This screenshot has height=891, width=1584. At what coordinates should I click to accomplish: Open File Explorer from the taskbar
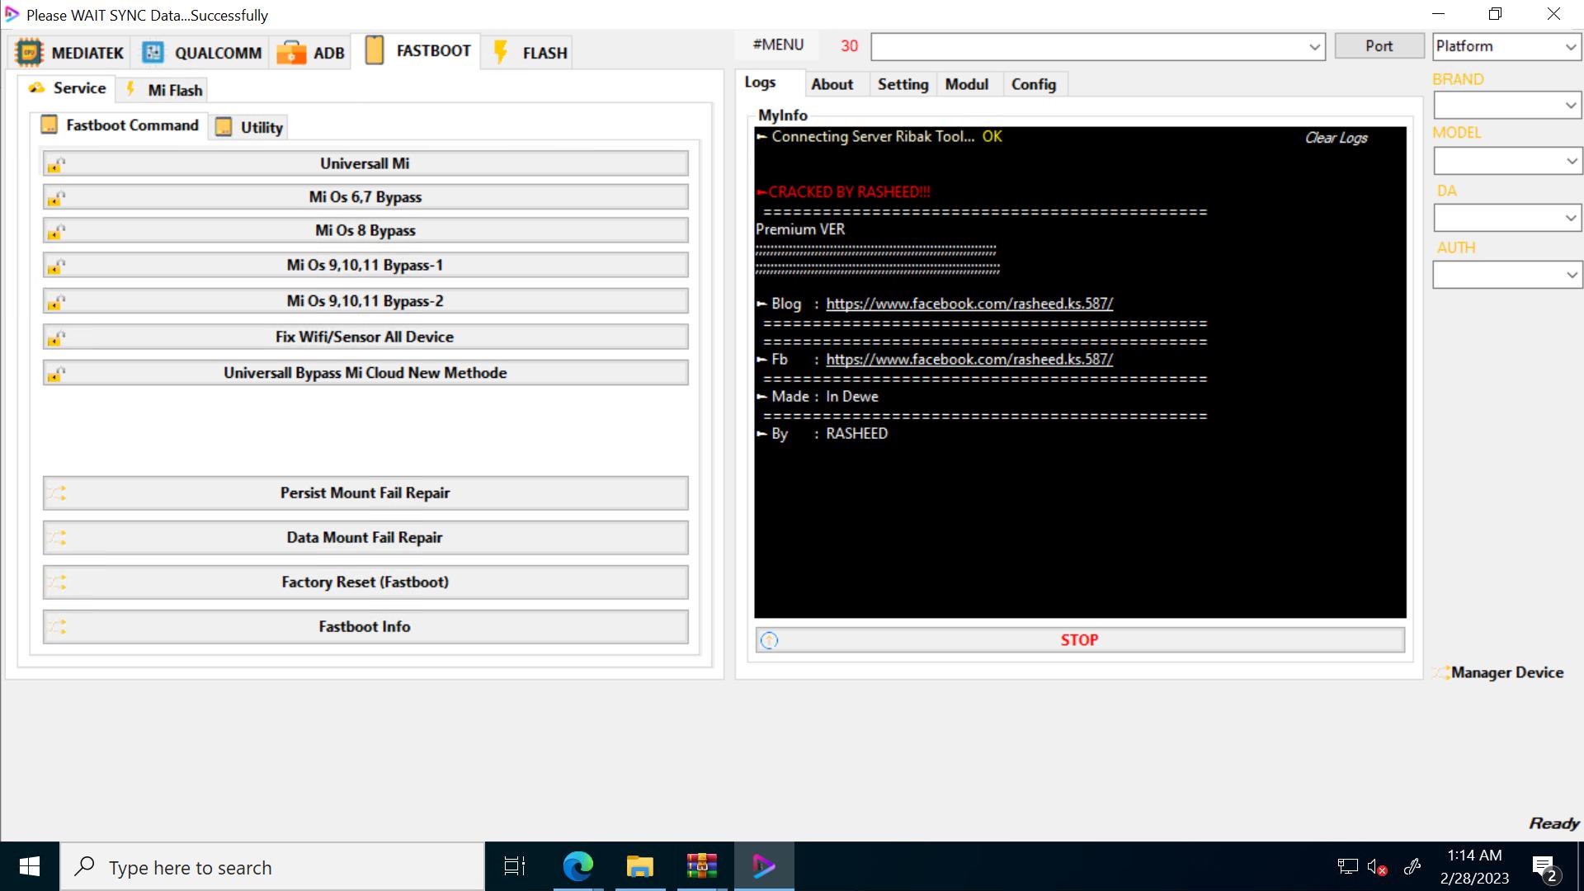tap(639, 866)
